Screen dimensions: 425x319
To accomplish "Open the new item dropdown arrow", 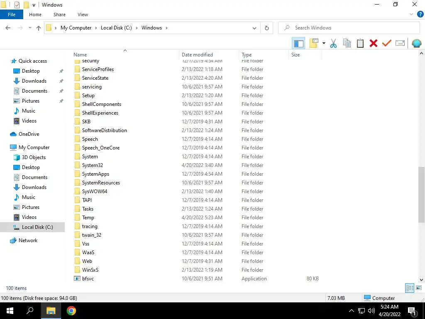I will click(324, 43).
